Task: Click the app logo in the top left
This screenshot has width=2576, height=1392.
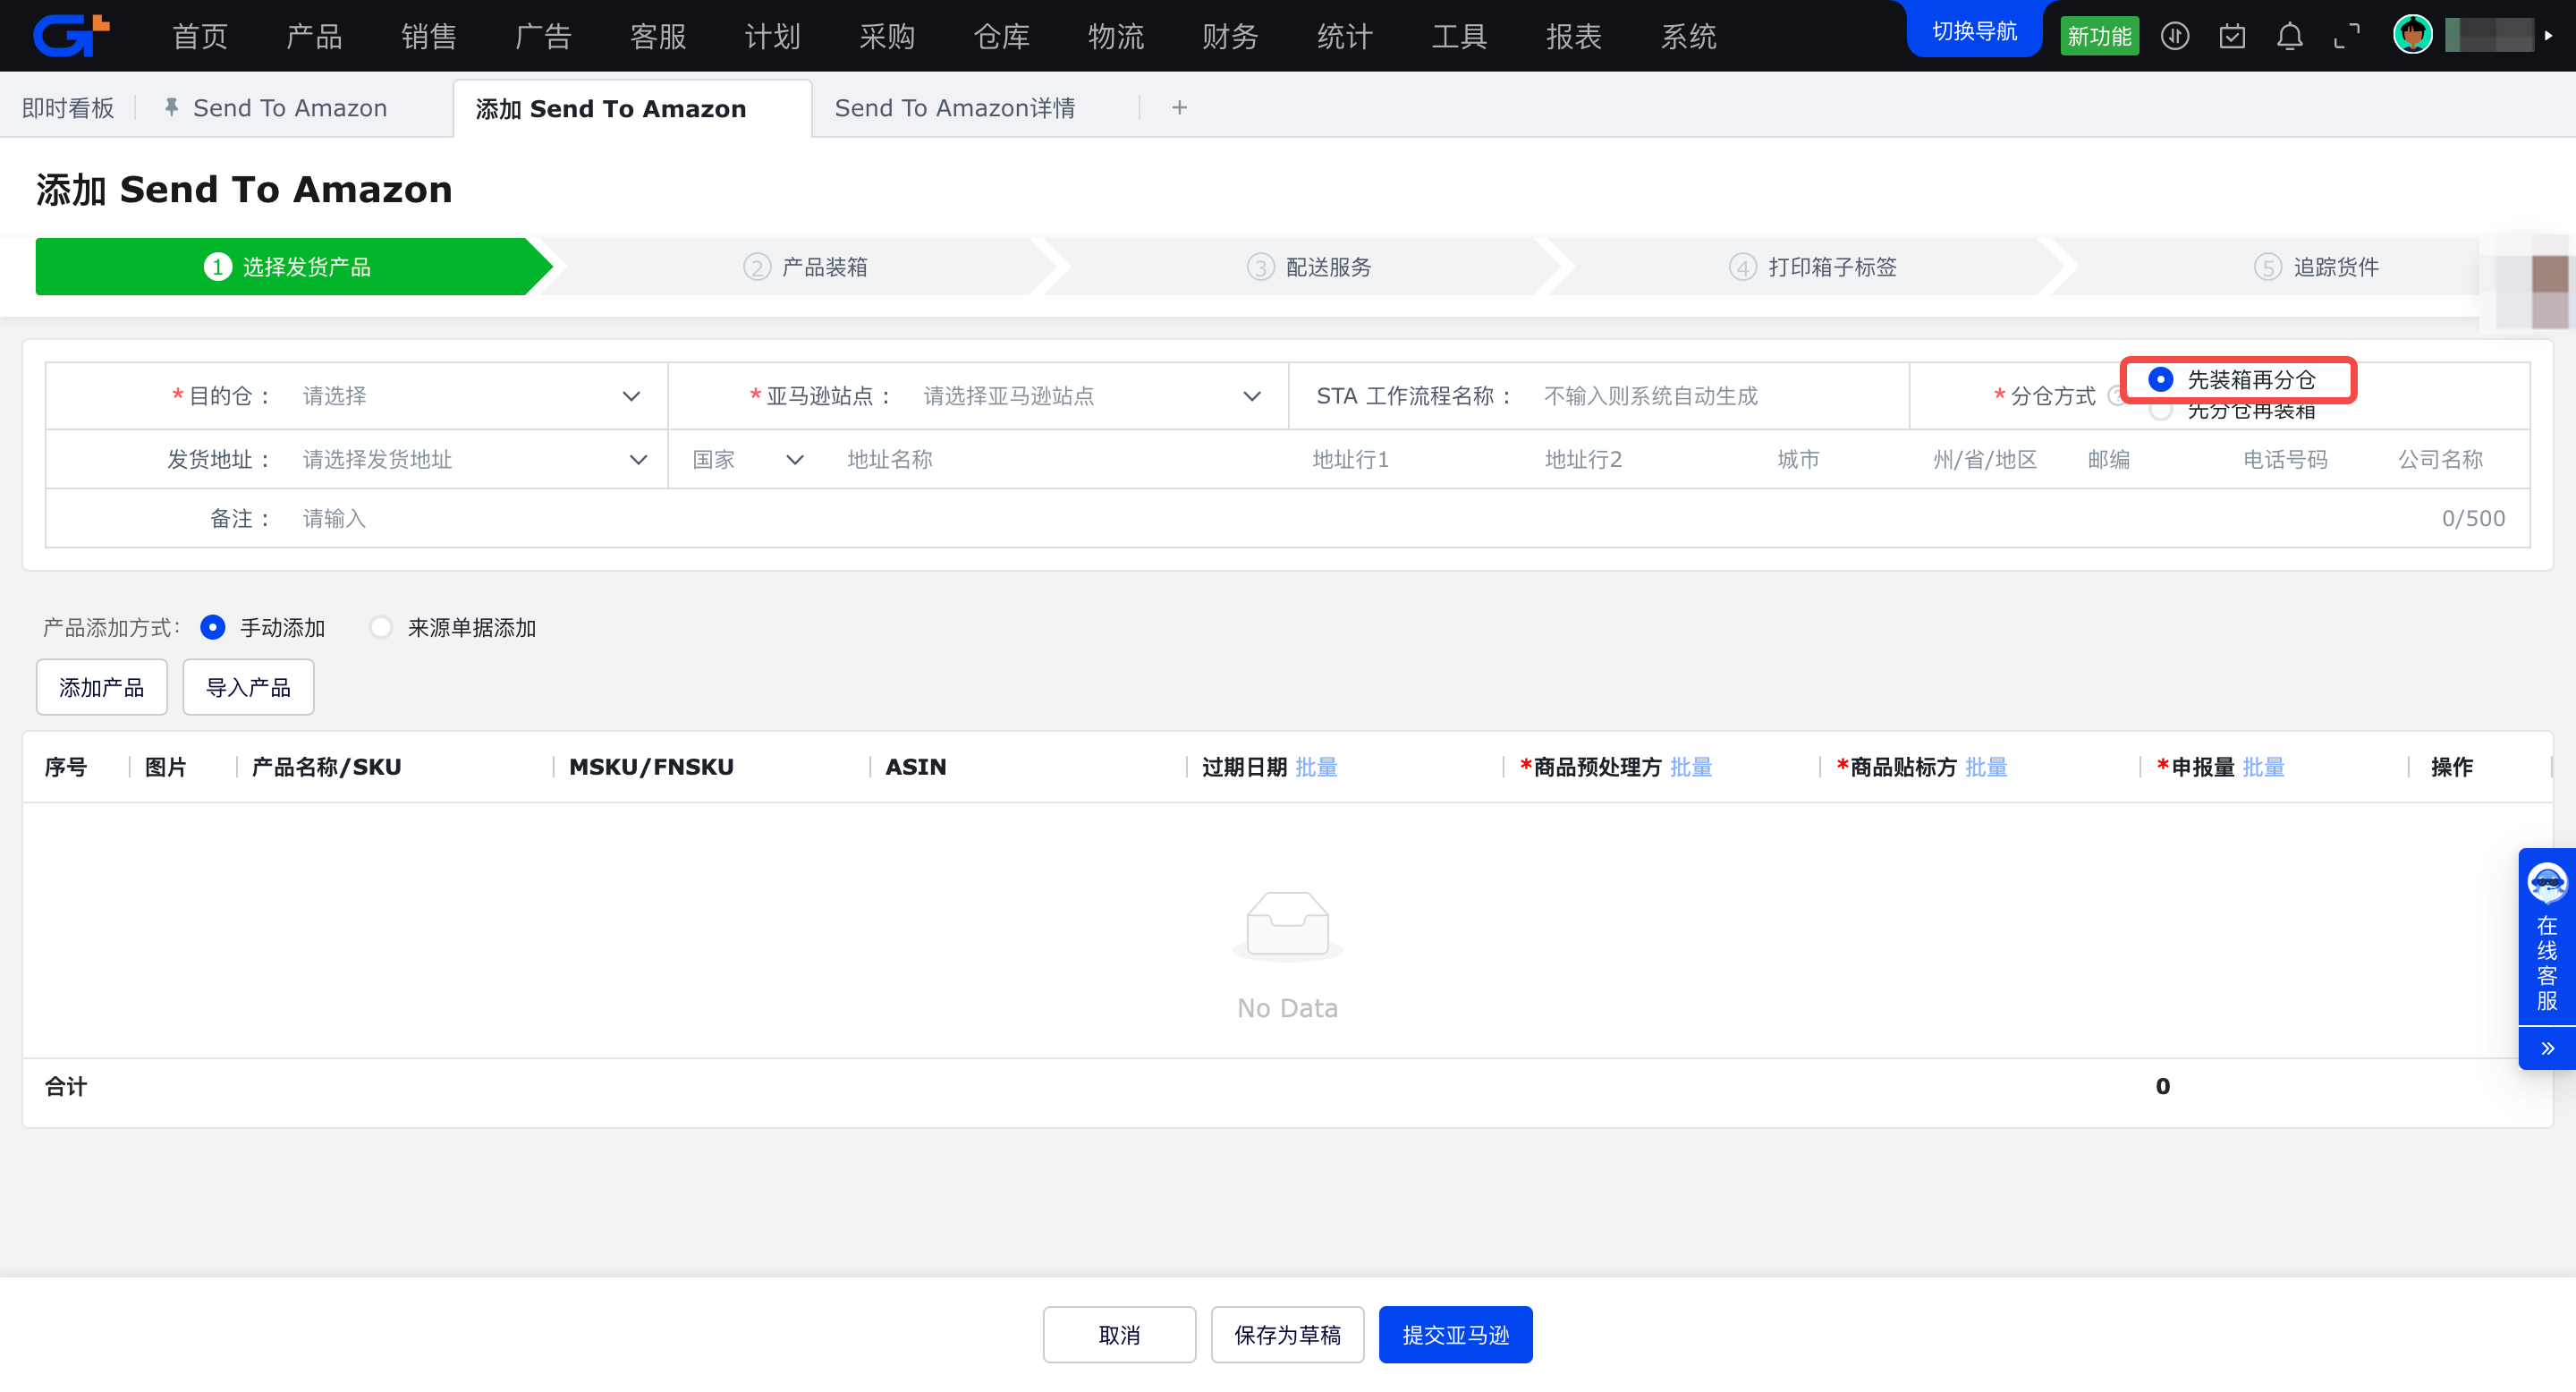Action: (72, 35)
